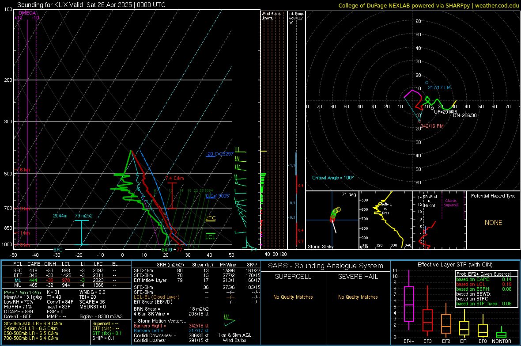Click the 'SR Wind v. Height' plot label
The width and height of the screenshot is (521, 346).
point(430,201)
